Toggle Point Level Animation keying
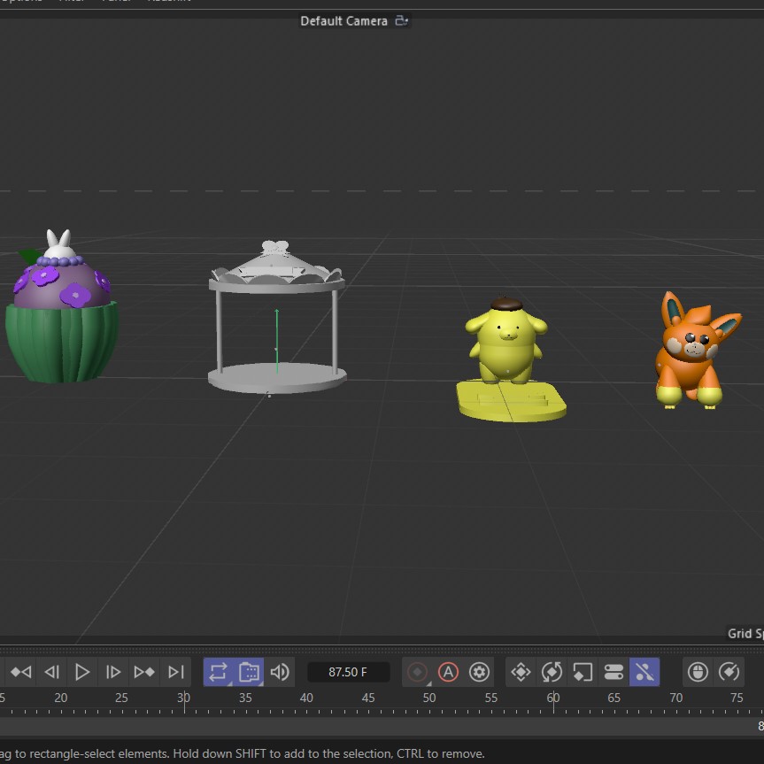 tap(644, 672)
